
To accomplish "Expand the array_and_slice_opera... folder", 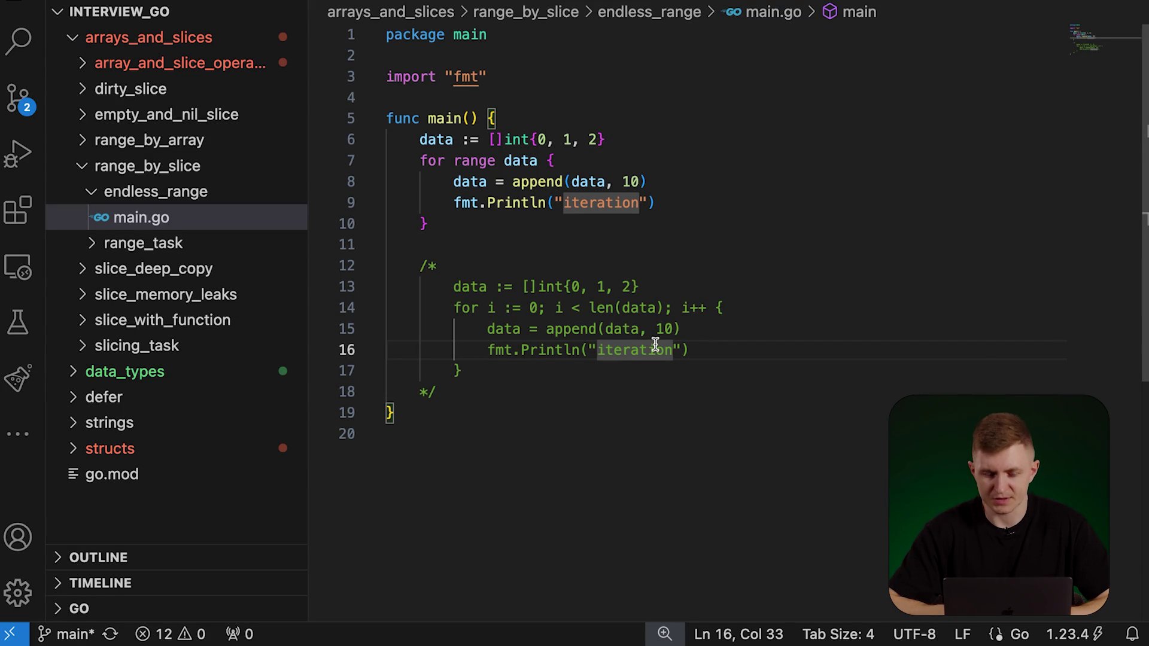I will (83, 63).
